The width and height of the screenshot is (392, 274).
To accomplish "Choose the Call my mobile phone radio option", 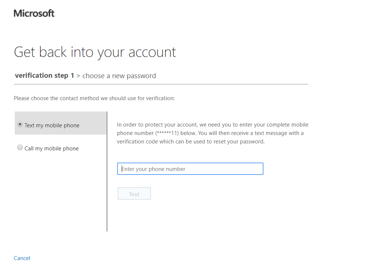I will point(20,147).
